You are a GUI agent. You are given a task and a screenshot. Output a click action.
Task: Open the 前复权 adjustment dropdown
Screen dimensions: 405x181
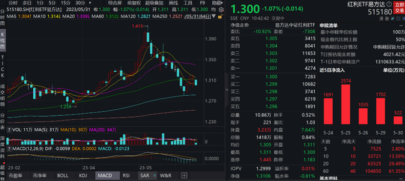pyautogui.click(x=134, y=3)
